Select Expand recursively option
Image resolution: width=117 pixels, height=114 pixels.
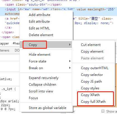pyautogui.click(x=44, y=78)
